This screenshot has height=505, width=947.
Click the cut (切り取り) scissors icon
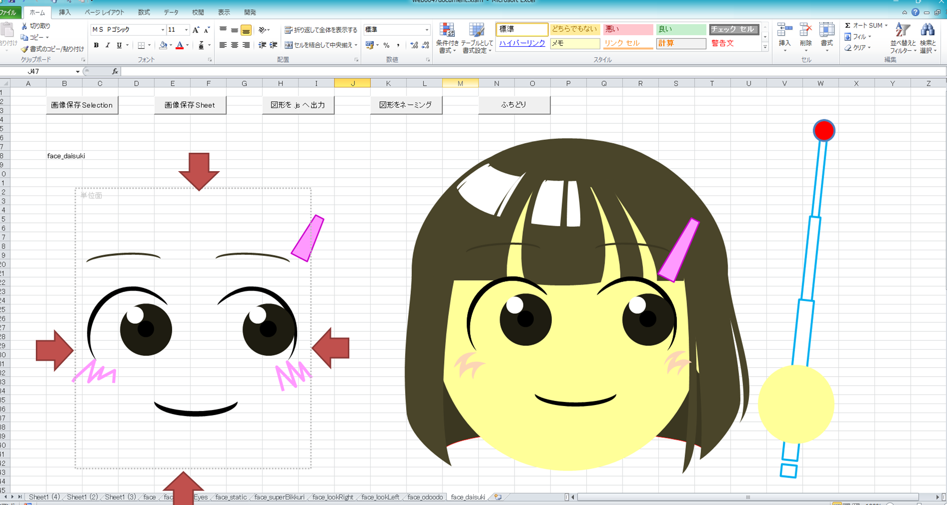[24, 26]
